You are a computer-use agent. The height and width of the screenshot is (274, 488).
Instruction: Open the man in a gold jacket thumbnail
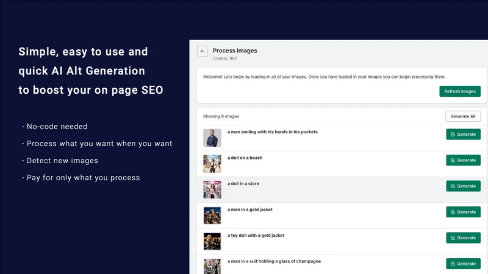(x=212, y=216)
